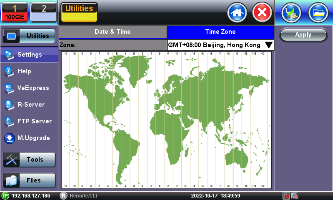Click the Home icon in top bar
Viewport: 333px width, 200px height.
coord(237,14)
